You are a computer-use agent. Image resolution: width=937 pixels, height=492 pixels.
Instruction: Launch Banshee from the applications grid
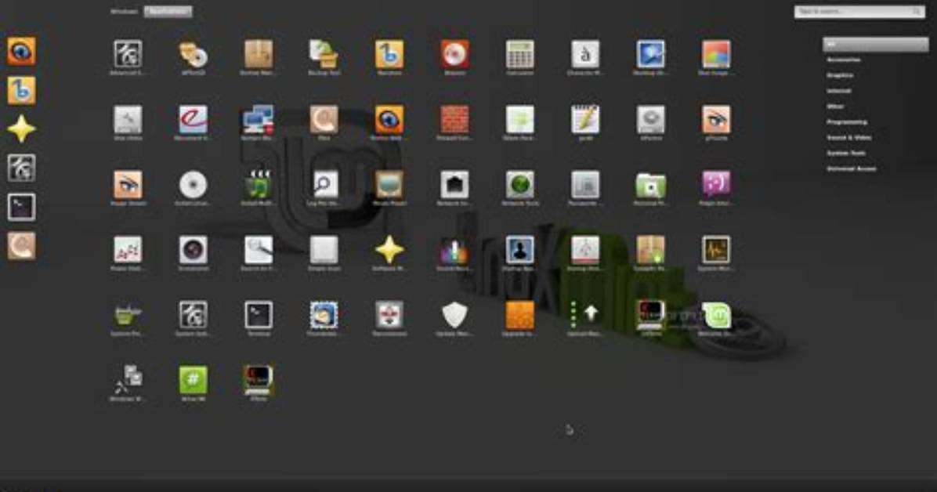coord(389,54)
